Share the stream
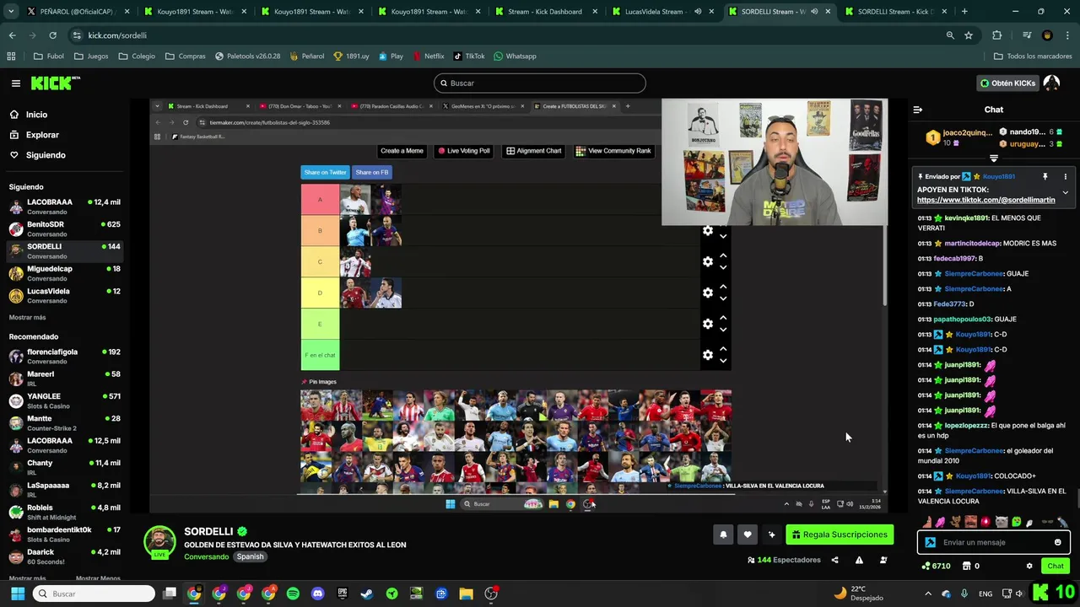 (834, 560)
